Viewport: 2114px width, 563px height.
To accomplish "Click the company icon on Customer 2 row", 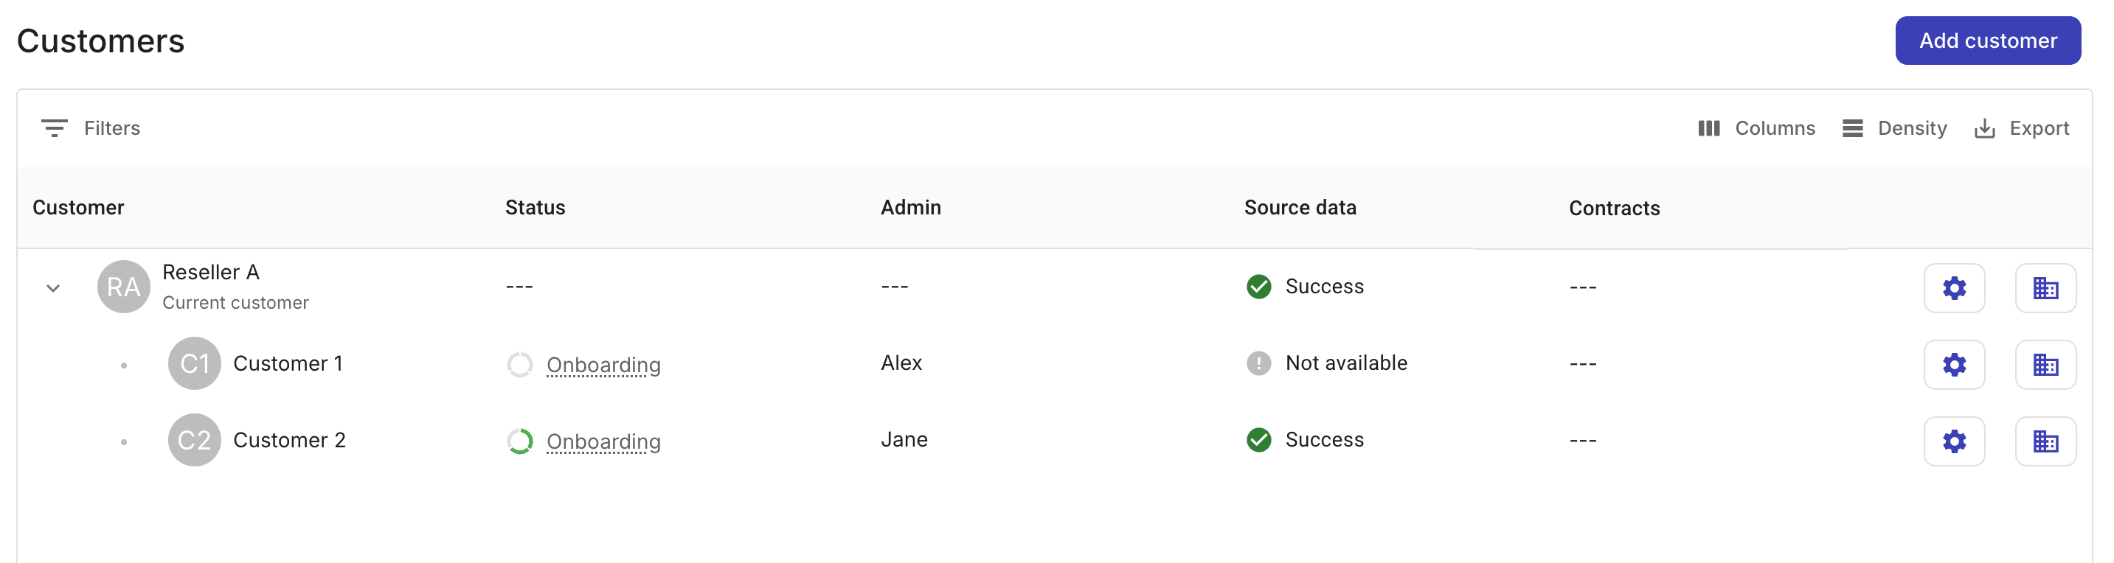I will tap(2045, 441).
